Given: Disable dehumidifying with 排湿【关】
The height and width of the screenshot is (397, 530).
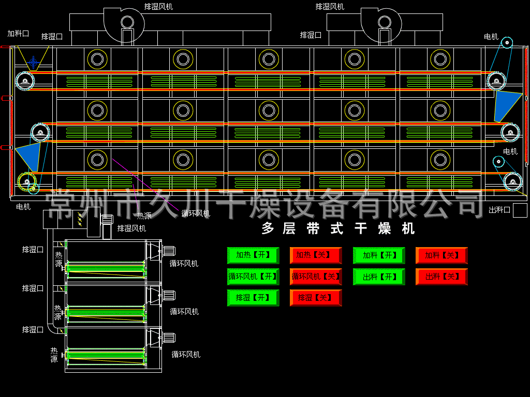Looking at the screenshot, I should pyautogui.click(x=316, y=298).
